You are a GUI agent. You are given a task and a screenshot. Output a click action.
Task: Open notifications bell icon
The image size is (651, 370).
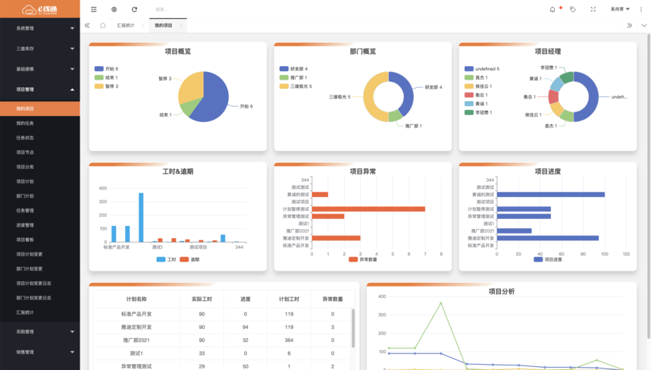(x=552, y=9)
